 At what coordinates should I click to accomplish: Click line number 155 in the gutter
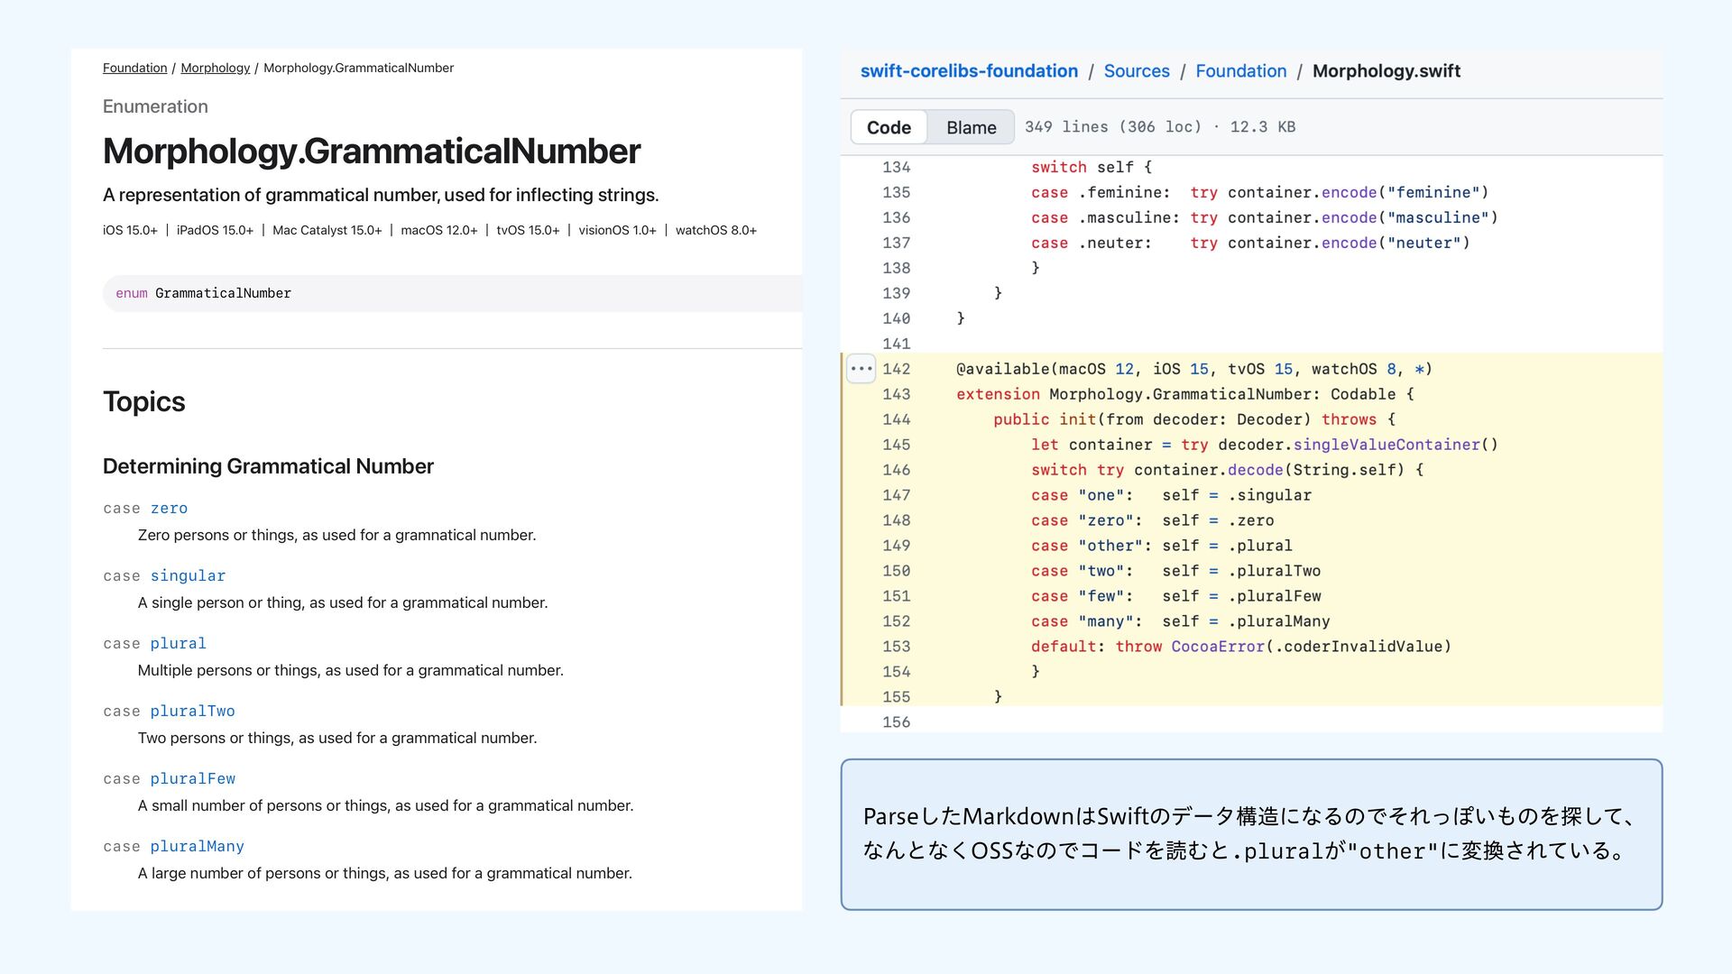[896, 697]
